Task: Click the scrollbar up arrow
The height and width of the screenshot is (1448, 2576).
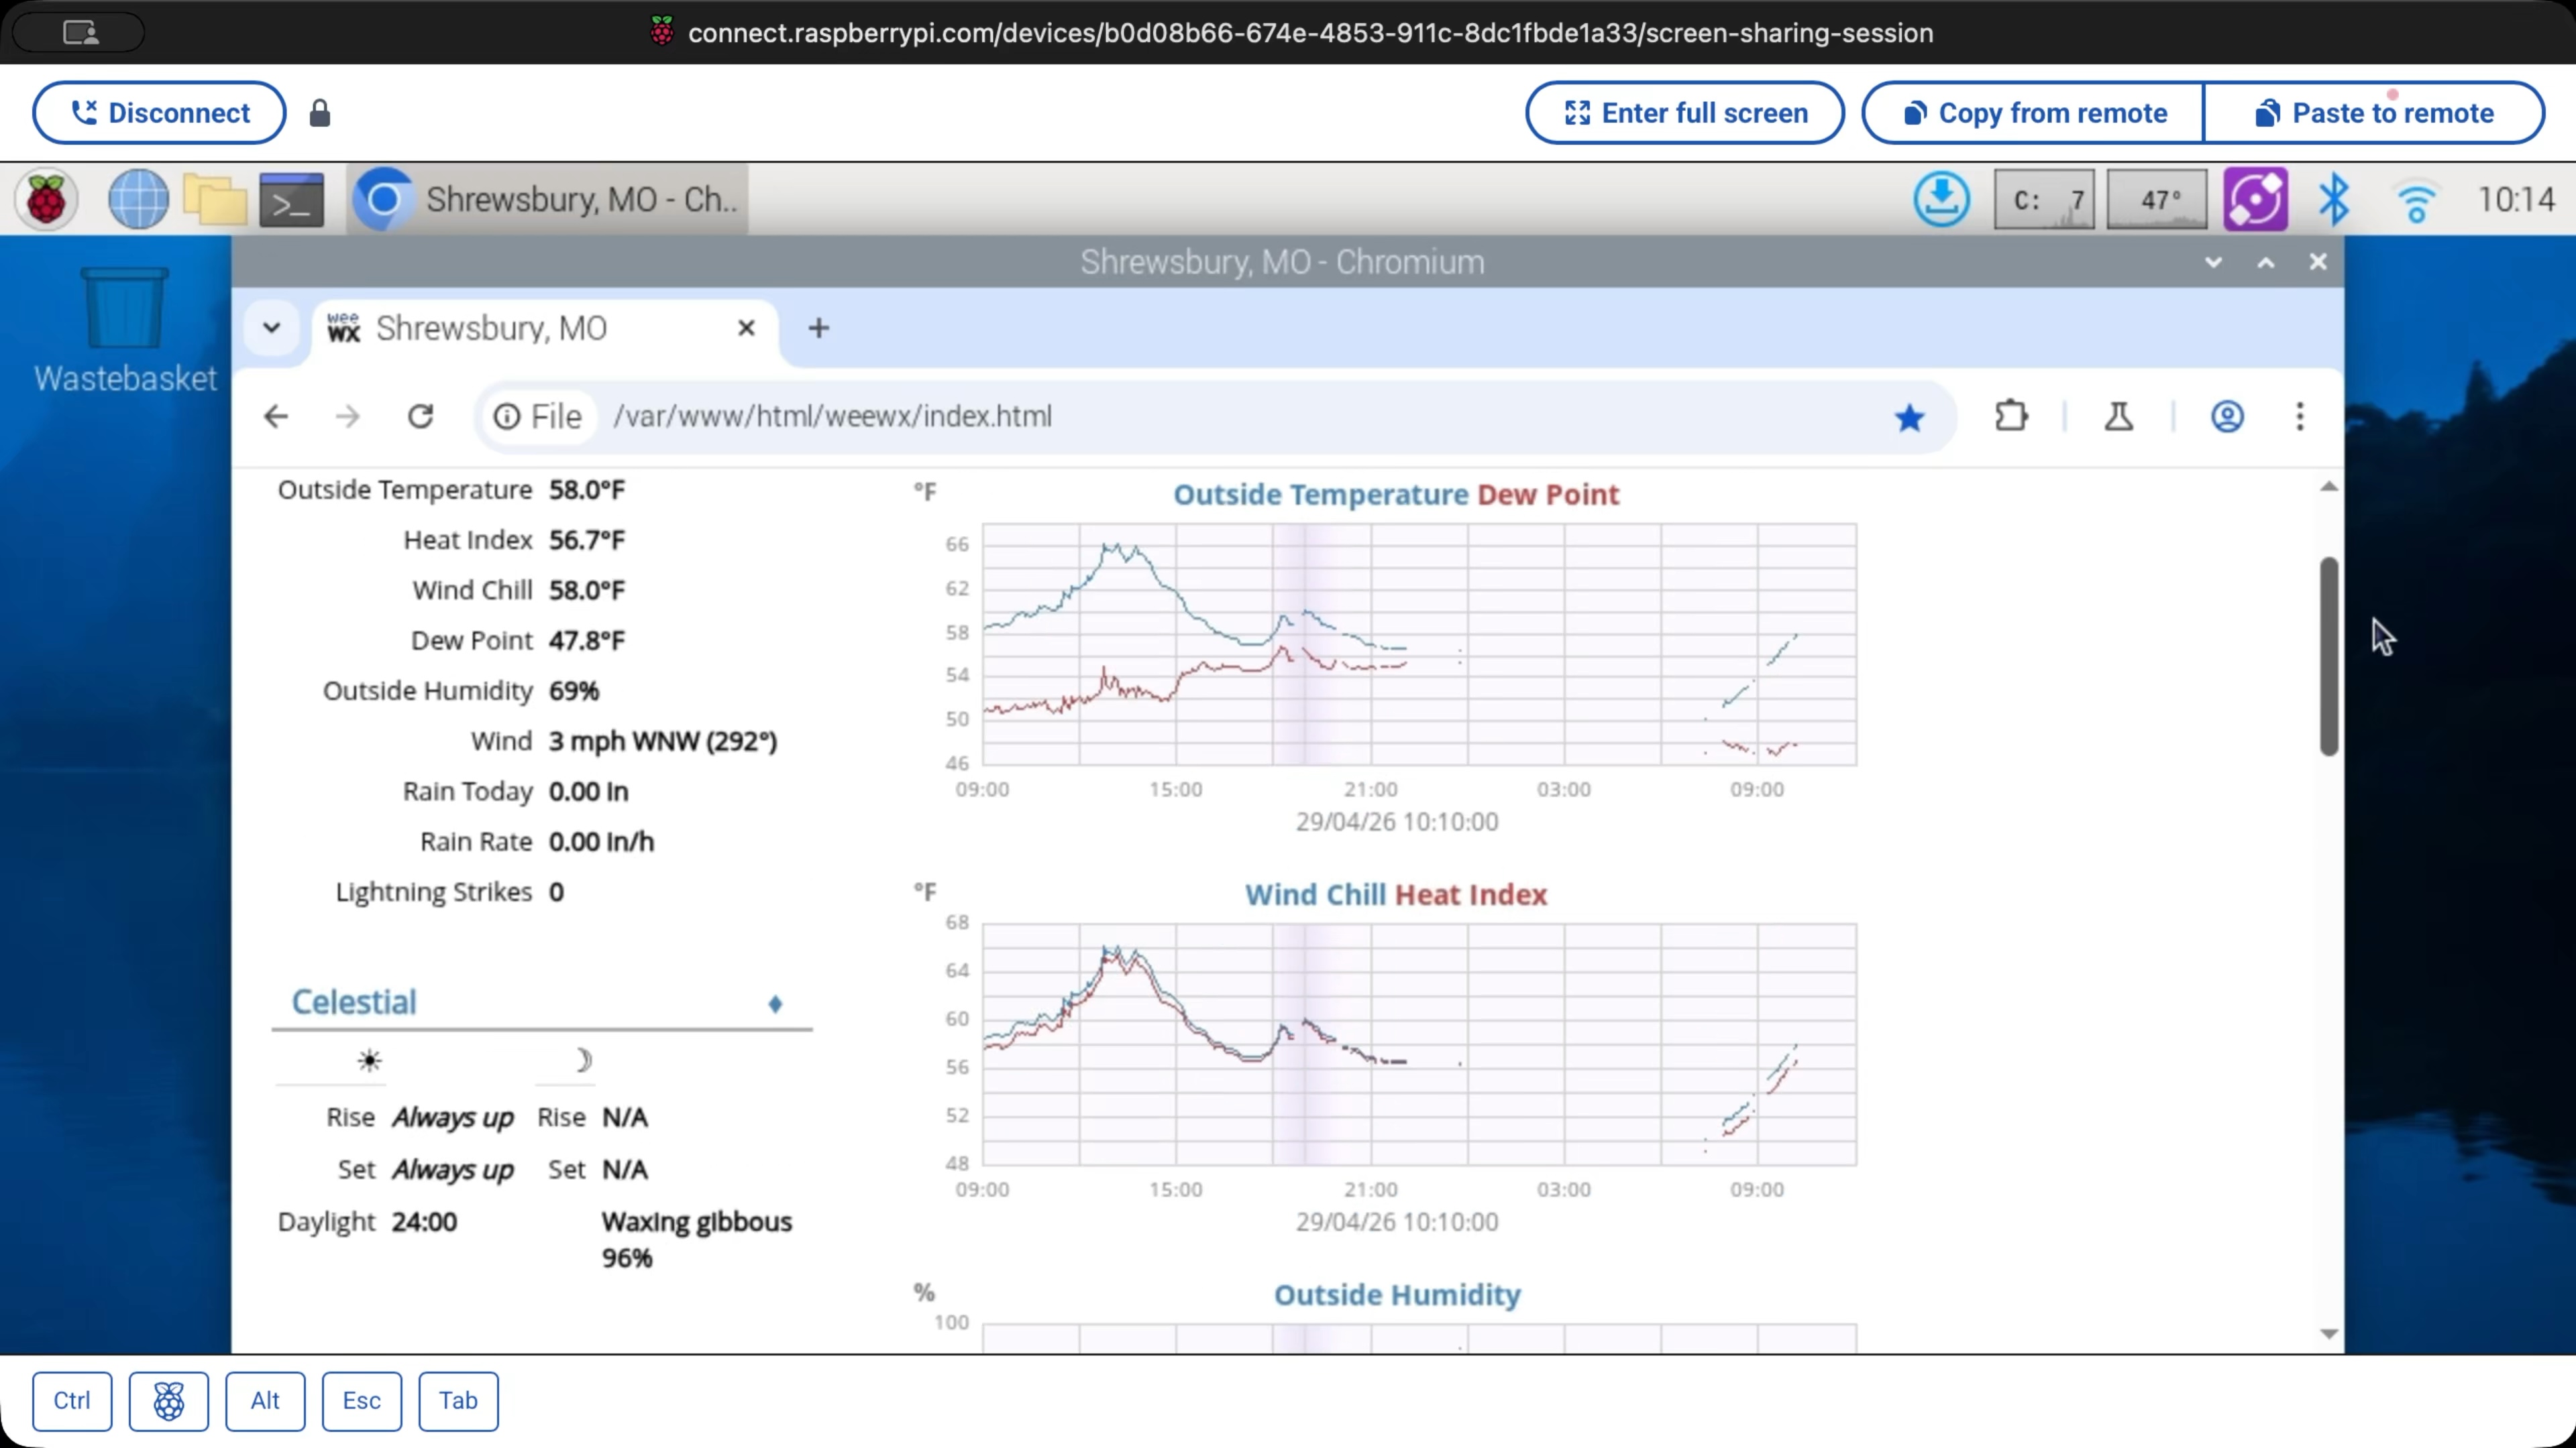Action: (2329, 487)
